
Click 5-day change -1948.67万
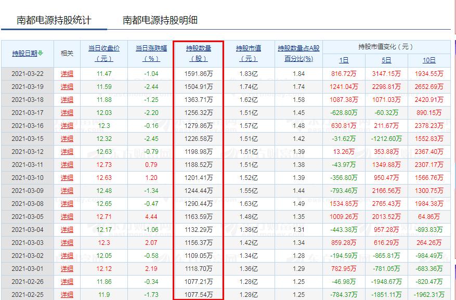pos(386,282)
